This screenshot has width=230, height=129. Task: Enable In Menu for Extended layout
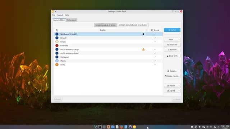155,46
